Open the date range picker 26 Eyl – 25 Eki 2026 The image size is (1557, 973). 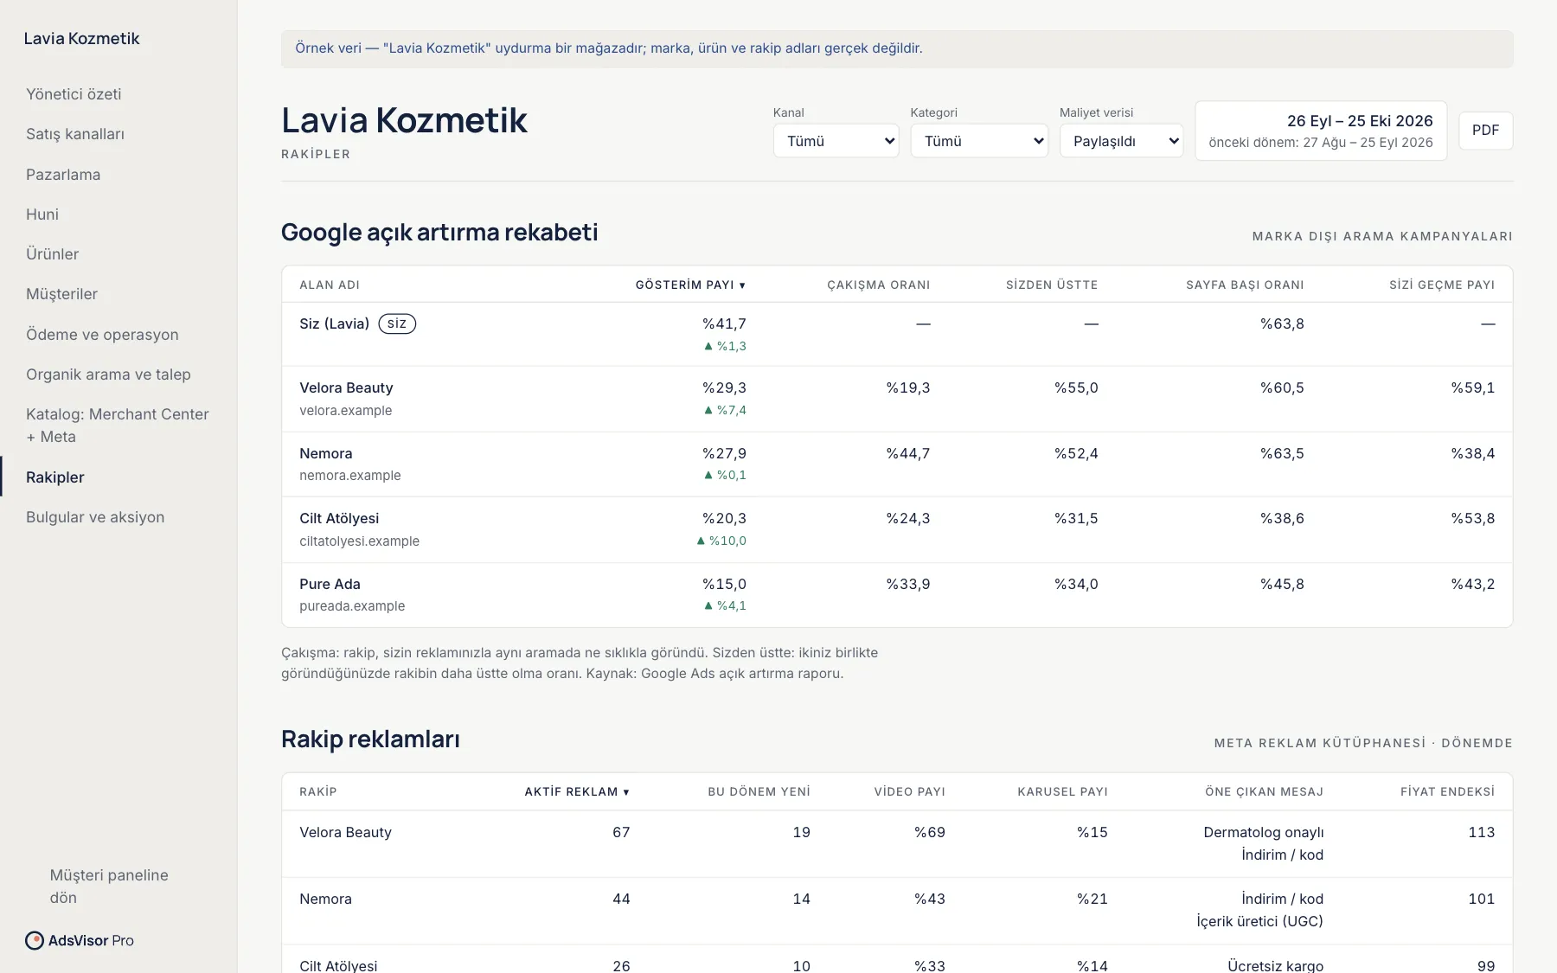pos(1320,131)
